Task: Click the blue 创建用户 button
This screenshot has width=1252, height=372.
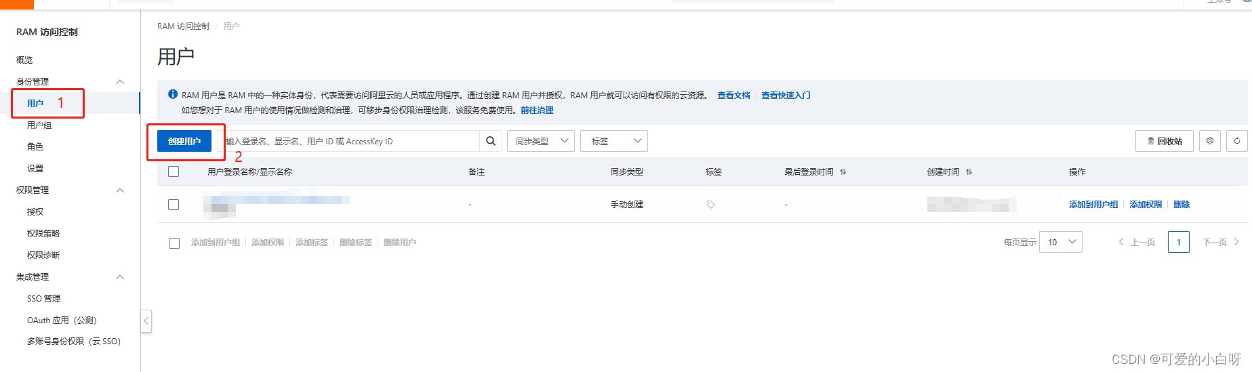Action: (184, 141)
